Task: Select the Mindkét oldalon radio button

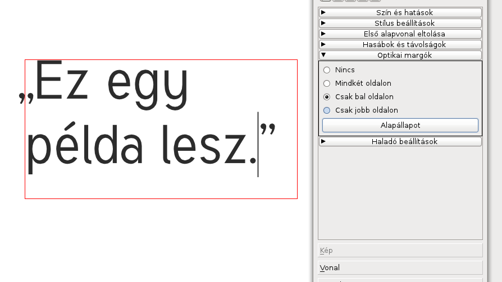Action: (x=327, y=84)
